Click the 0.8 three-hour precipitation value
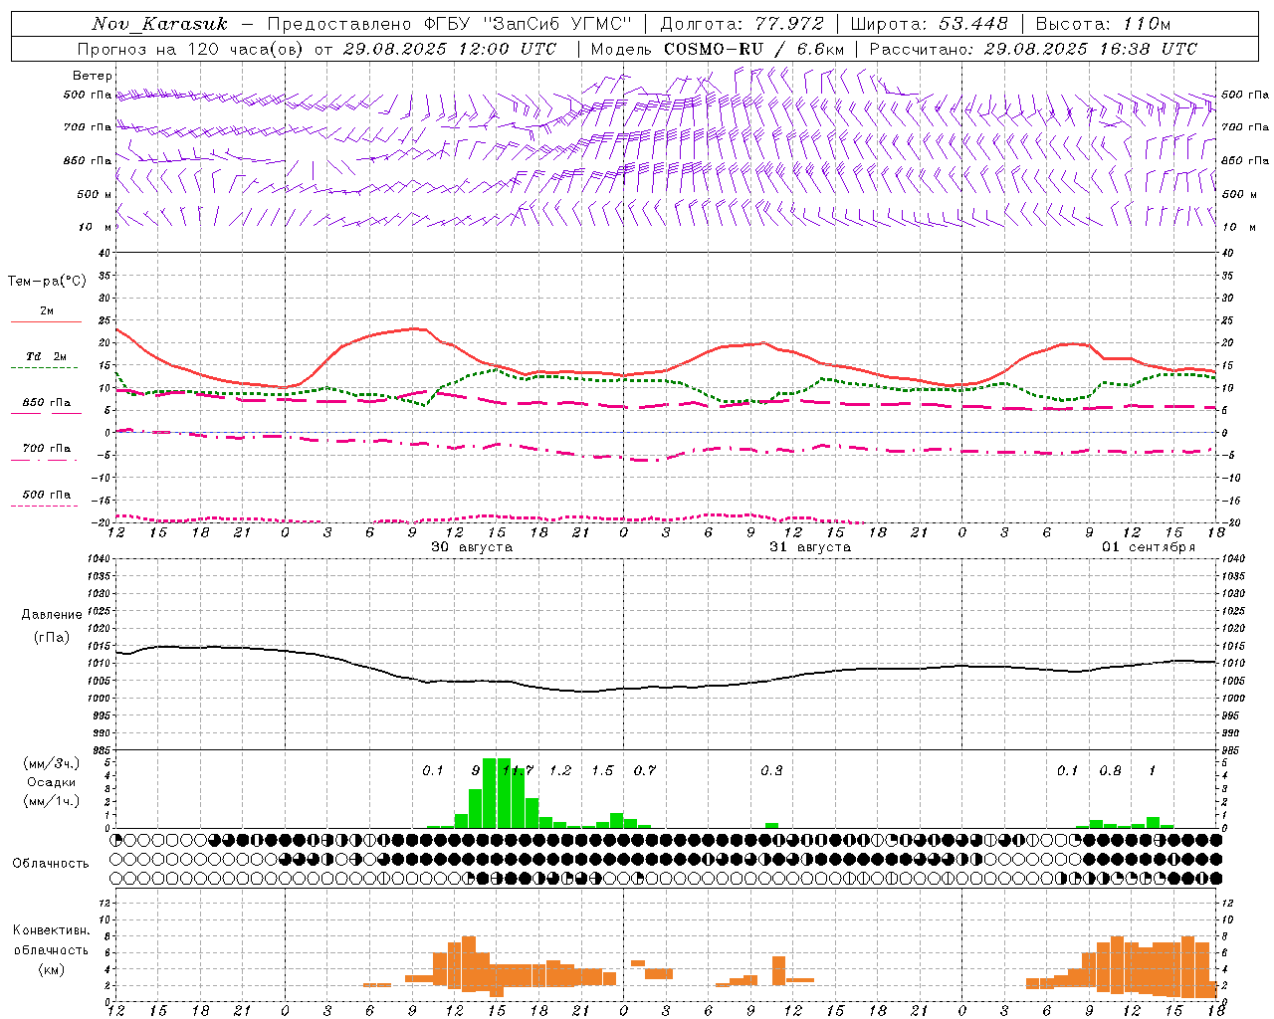 (x=1110, y=770)
